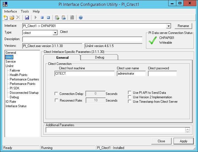The image size is (198, 152).
Task: Select the General tab in Citect parameters
Action: pos(62,58)
